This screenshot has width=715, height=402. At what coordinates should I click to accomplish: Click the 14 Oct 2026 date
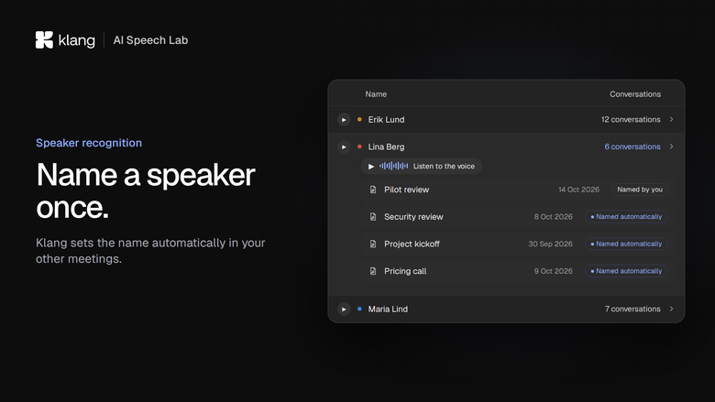point(578,190)
